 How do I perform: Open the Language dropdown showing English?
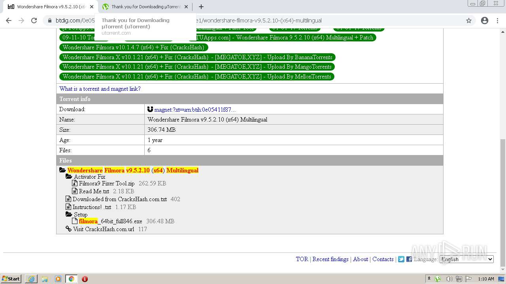[467, 259]
